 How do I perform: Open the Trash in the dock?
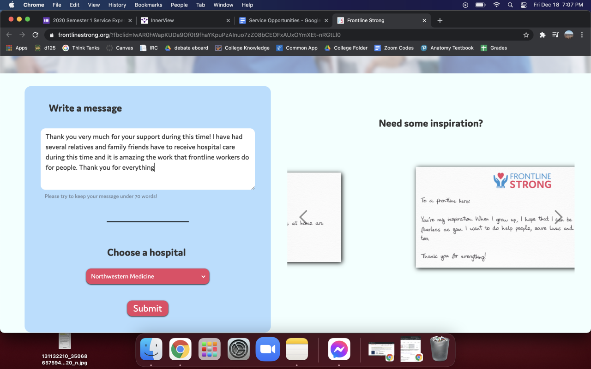[x=439, y=349]
